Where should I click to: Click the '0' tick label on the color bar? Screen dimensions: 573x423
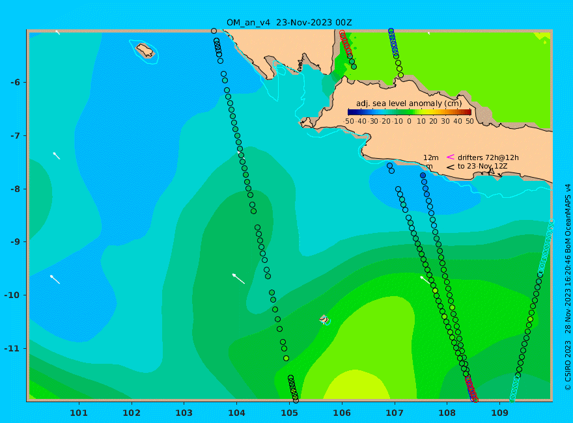pyautogui.click(x=410, y=121)
